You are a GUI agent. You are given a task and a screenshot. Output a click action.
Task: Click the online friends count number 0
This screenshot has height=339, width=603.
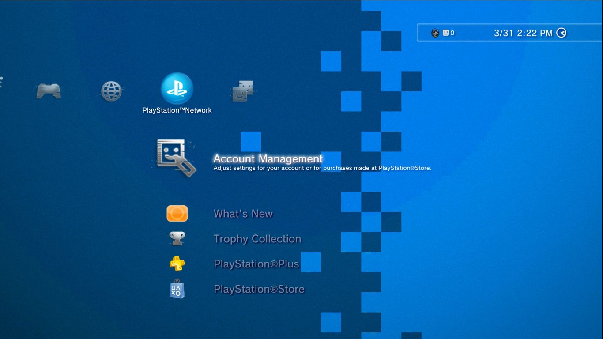[x=452, y=33]
